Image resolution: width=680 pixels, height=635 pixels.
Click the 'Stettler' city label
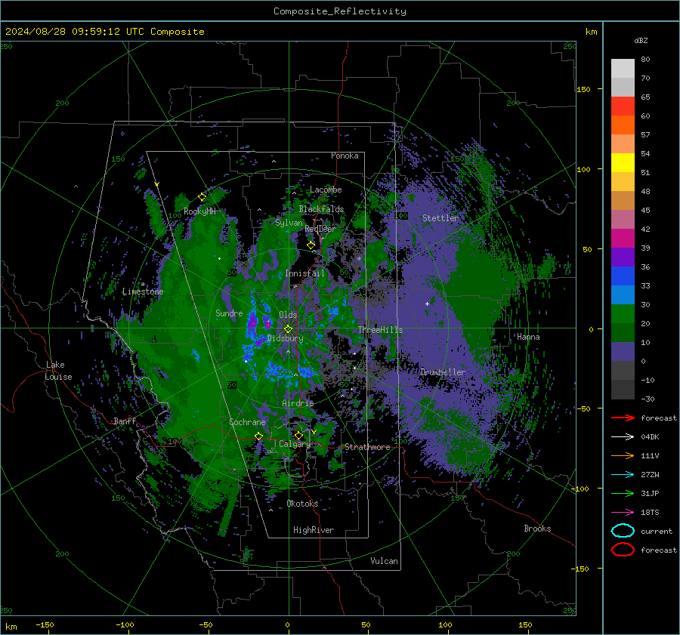tap(440, 218)
